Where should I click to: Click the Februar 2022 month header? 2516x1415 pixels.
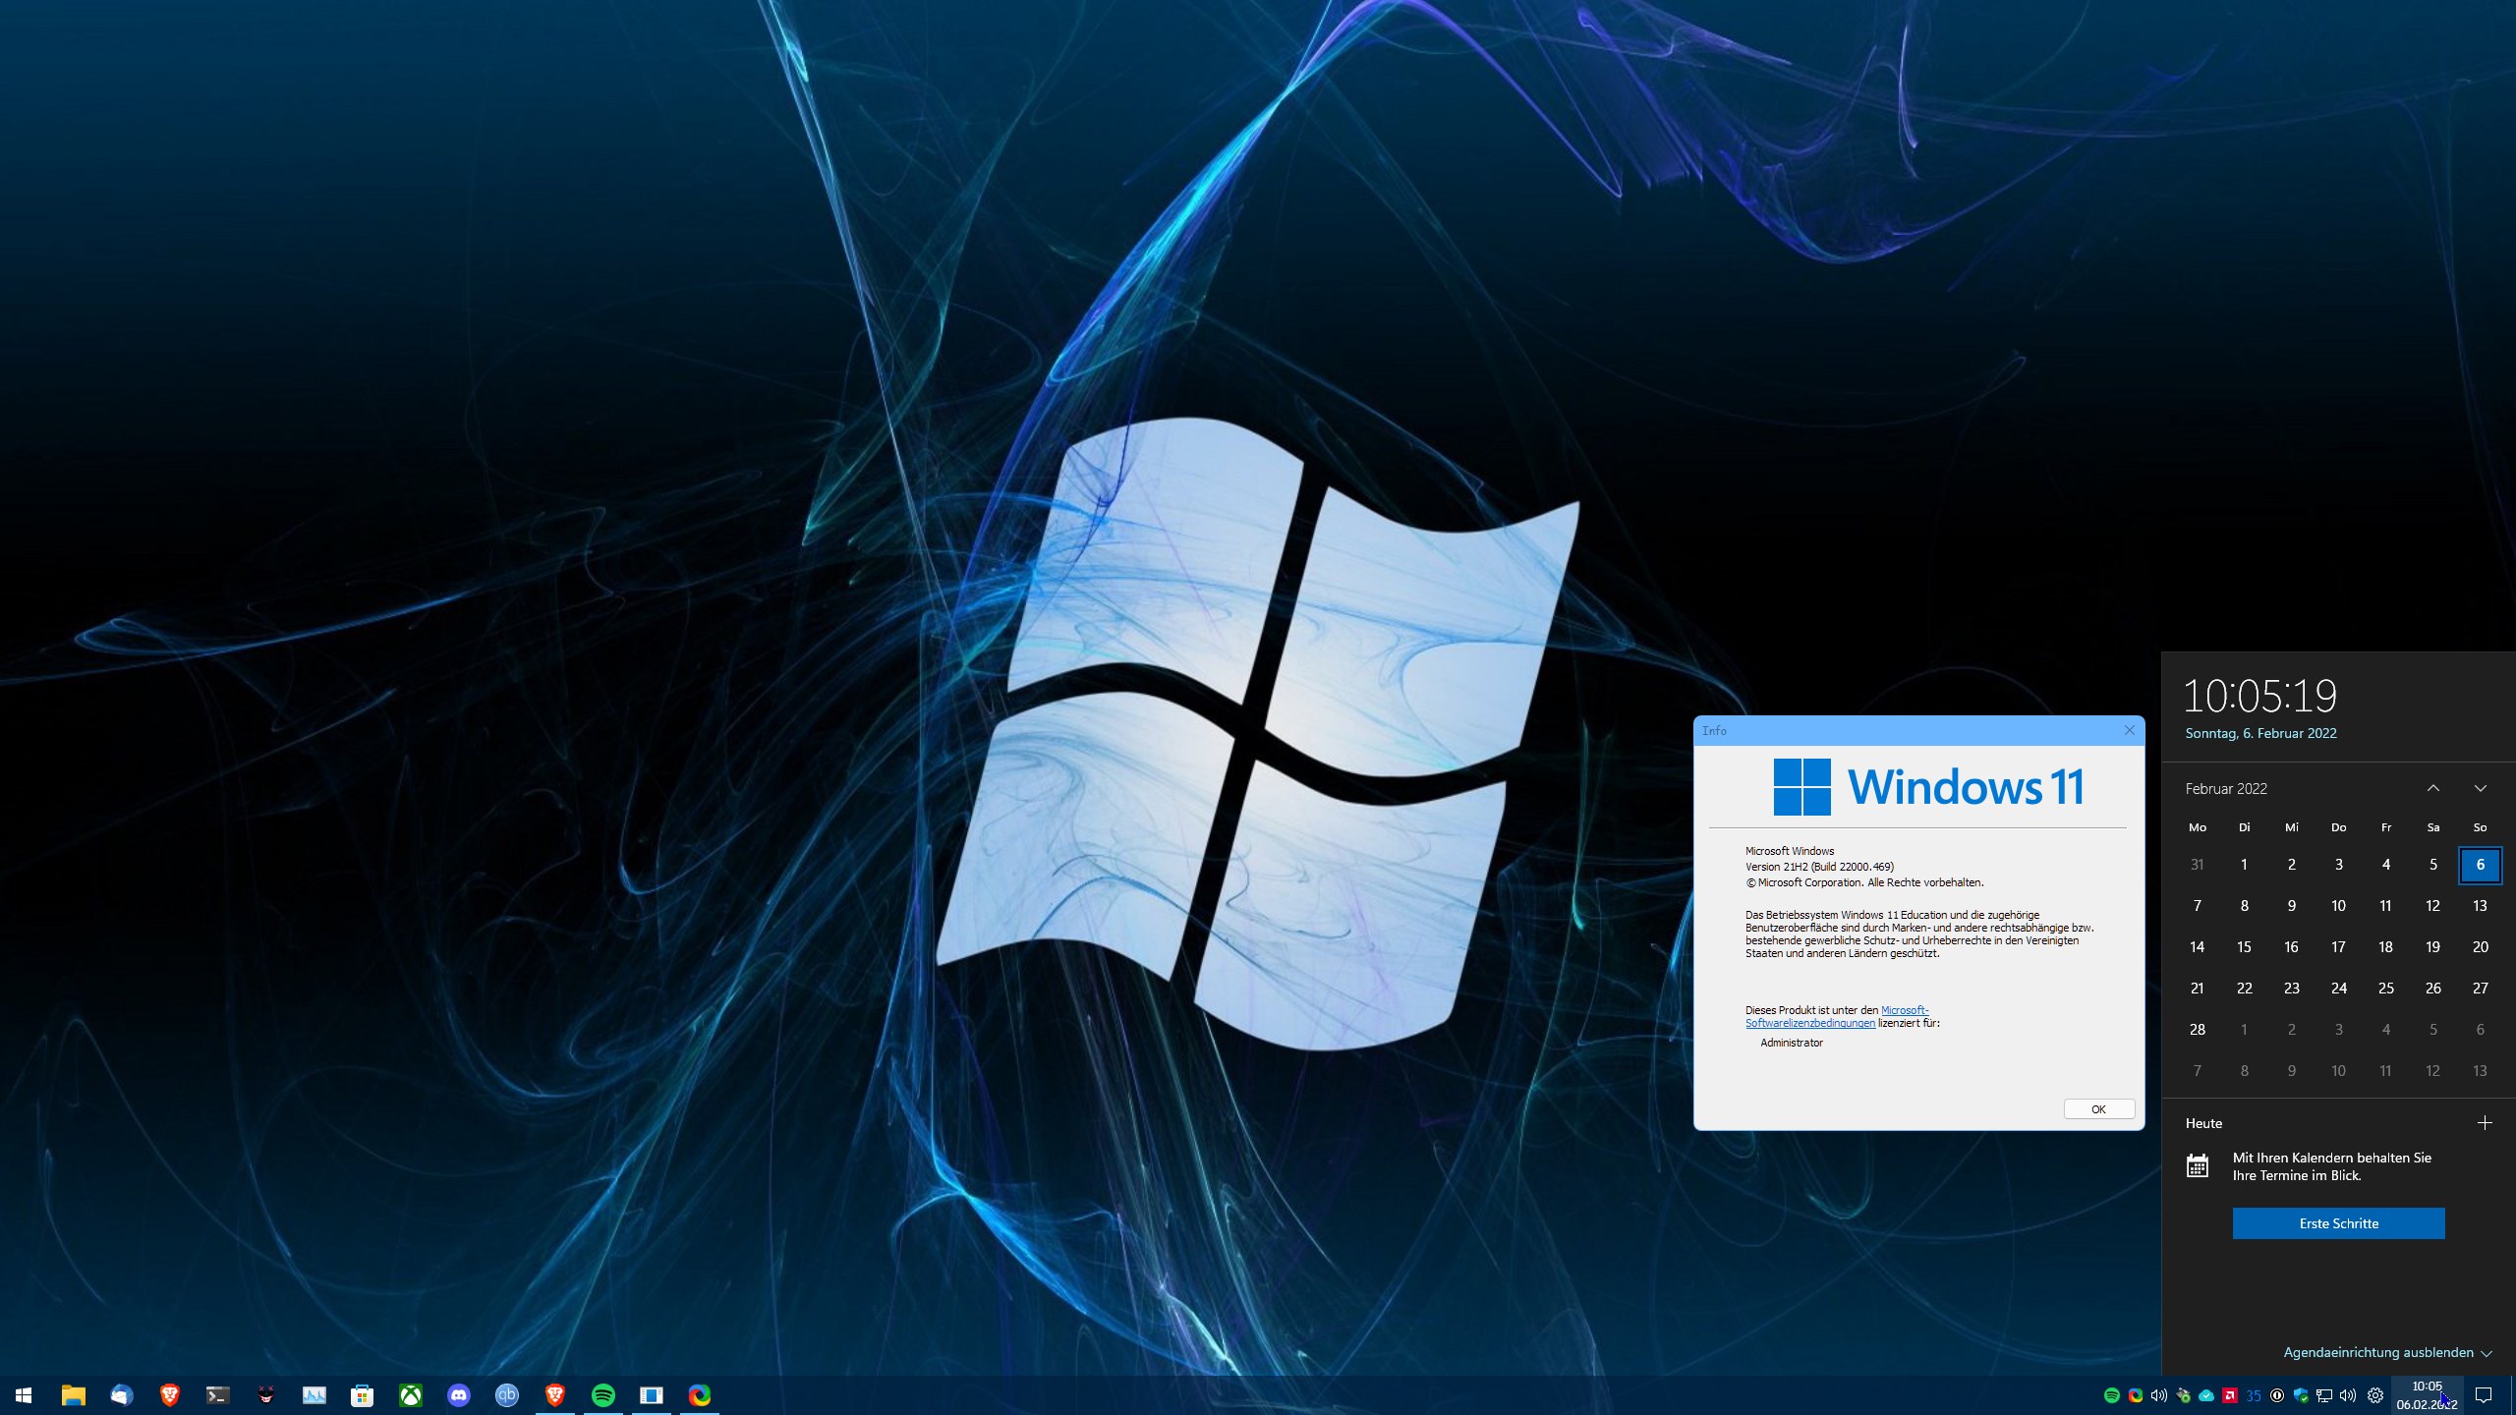(2226, 788)
